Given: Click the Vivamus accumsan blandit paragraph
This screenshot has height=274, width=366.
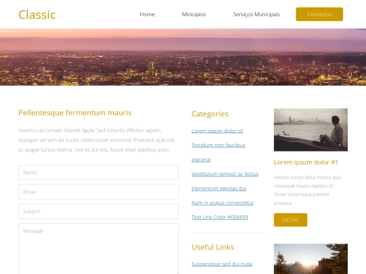Looking at the screenshot, I should pos(96,140).
